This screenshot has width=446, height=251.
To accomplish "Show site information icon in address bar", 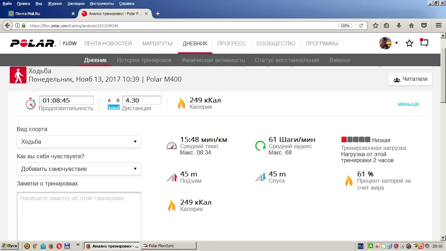I will 17,25.
